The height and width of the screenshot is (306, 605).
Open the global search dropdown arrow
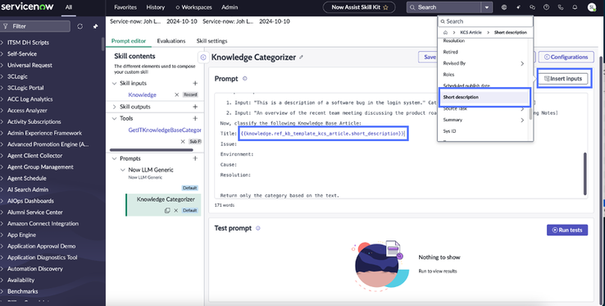tap(487, 7)
